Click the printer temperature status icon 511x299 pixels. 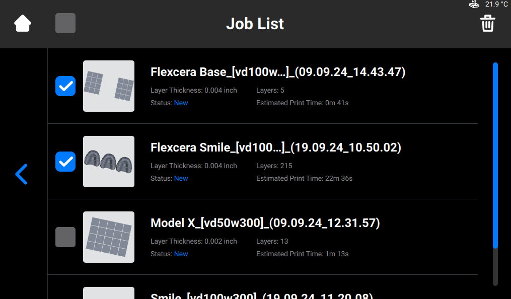pyautogui.click(x=474, y=5)
